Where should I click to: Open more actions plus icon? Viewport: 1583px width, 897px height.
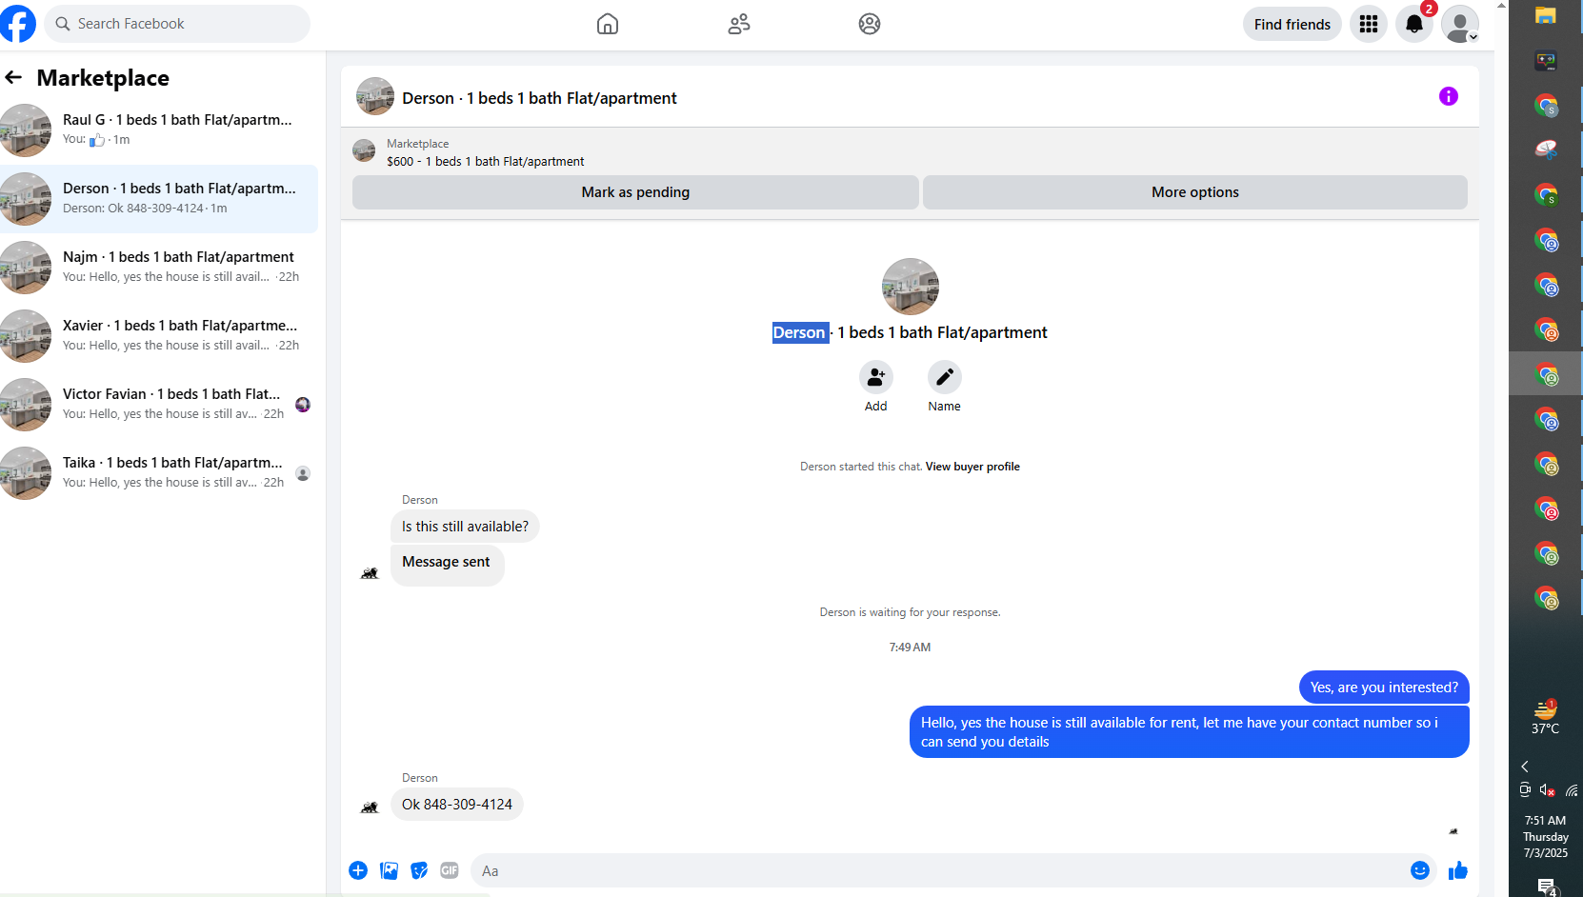click(358, 870)
